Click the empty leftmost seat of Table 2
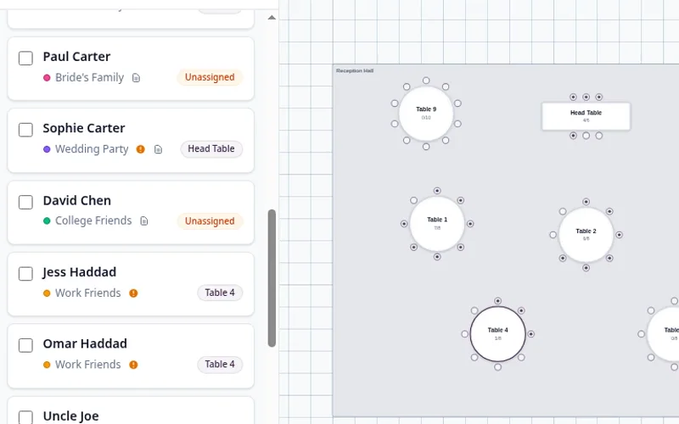The image size is (679, 424). pos(553,235)
